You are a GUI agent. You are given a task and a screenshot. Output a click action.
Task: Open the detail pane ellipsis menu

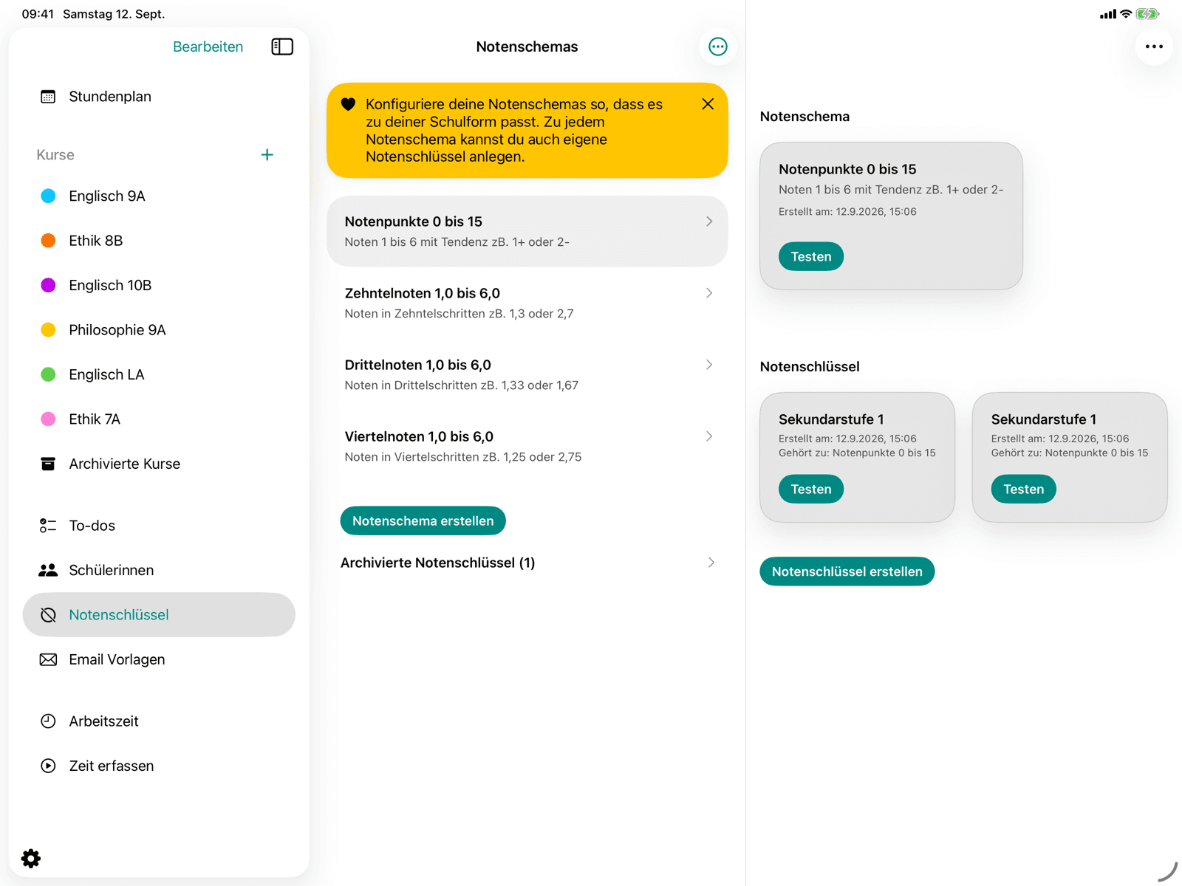coord(1154,47)
